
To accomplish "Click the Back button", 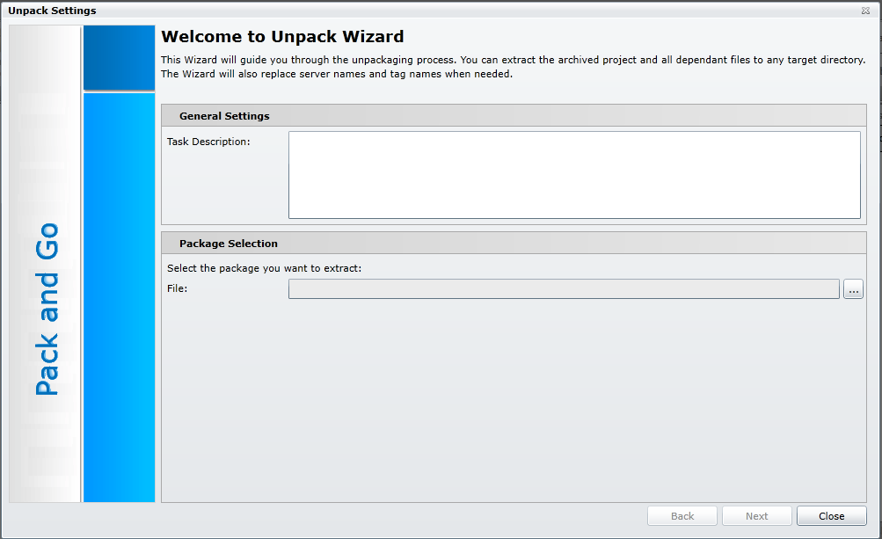I will tap(682, 516).
